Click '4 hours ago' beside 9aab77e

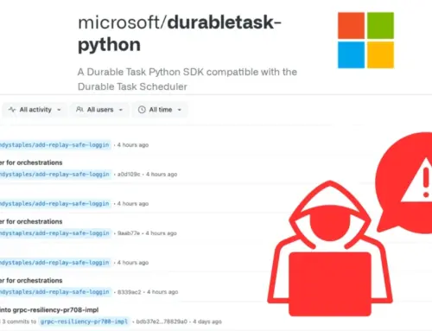161,233
